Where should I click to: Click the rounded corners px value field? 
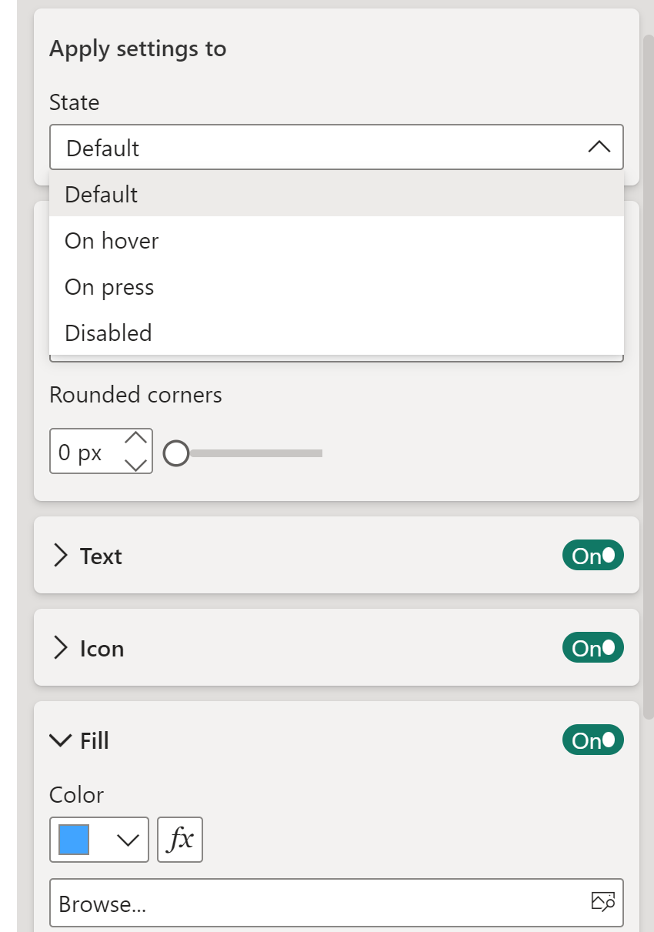point(82,453)
